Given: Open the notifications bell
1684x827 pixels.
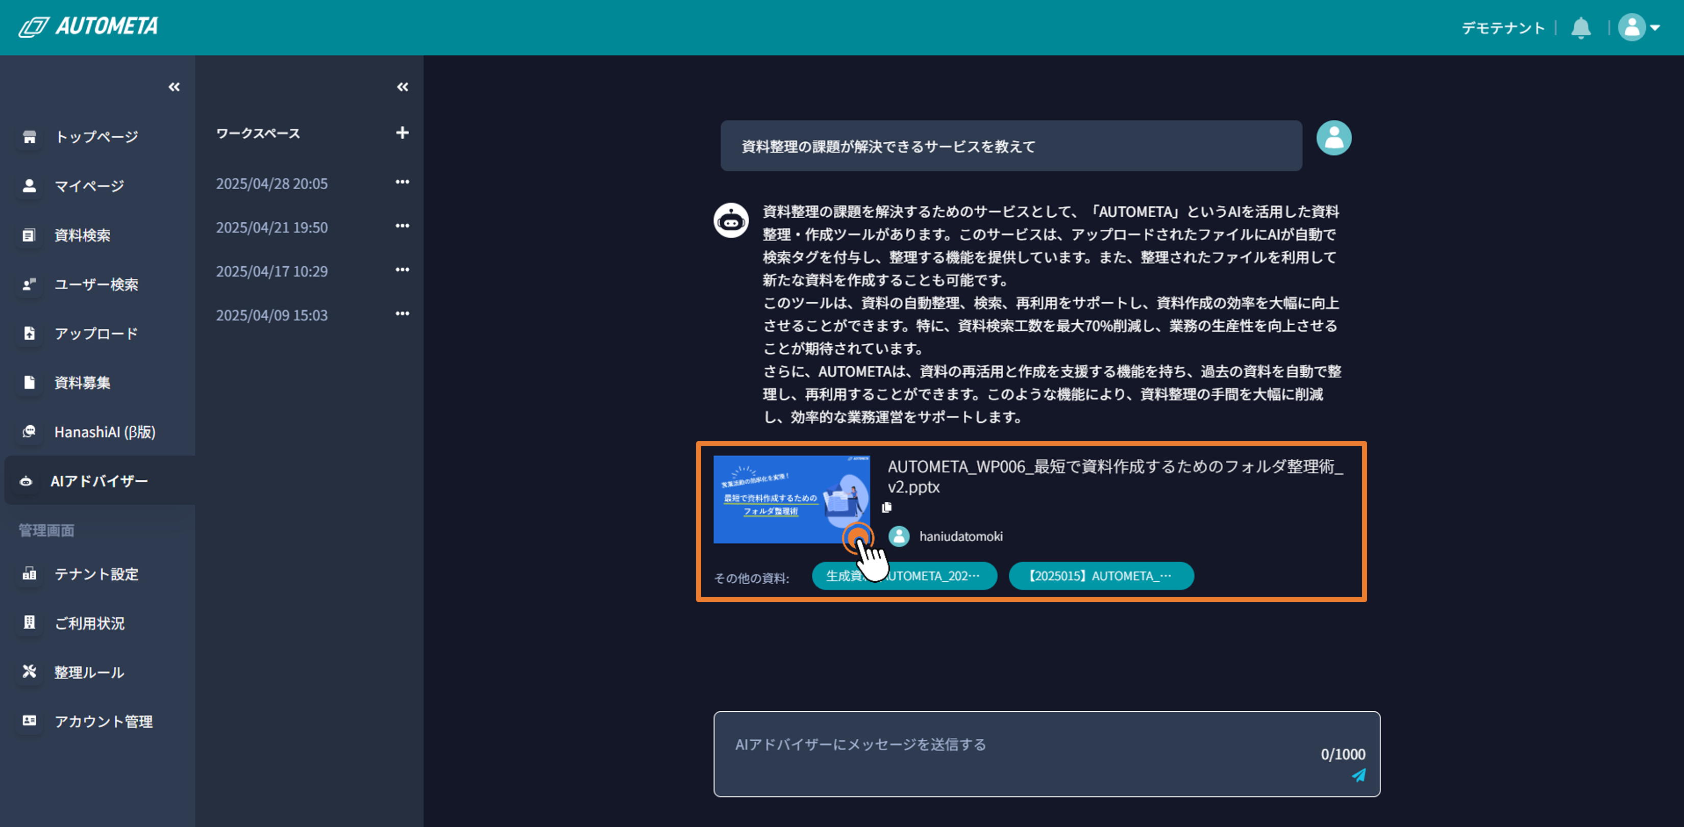Looking at the screenshot, I should coord(1581,28).
